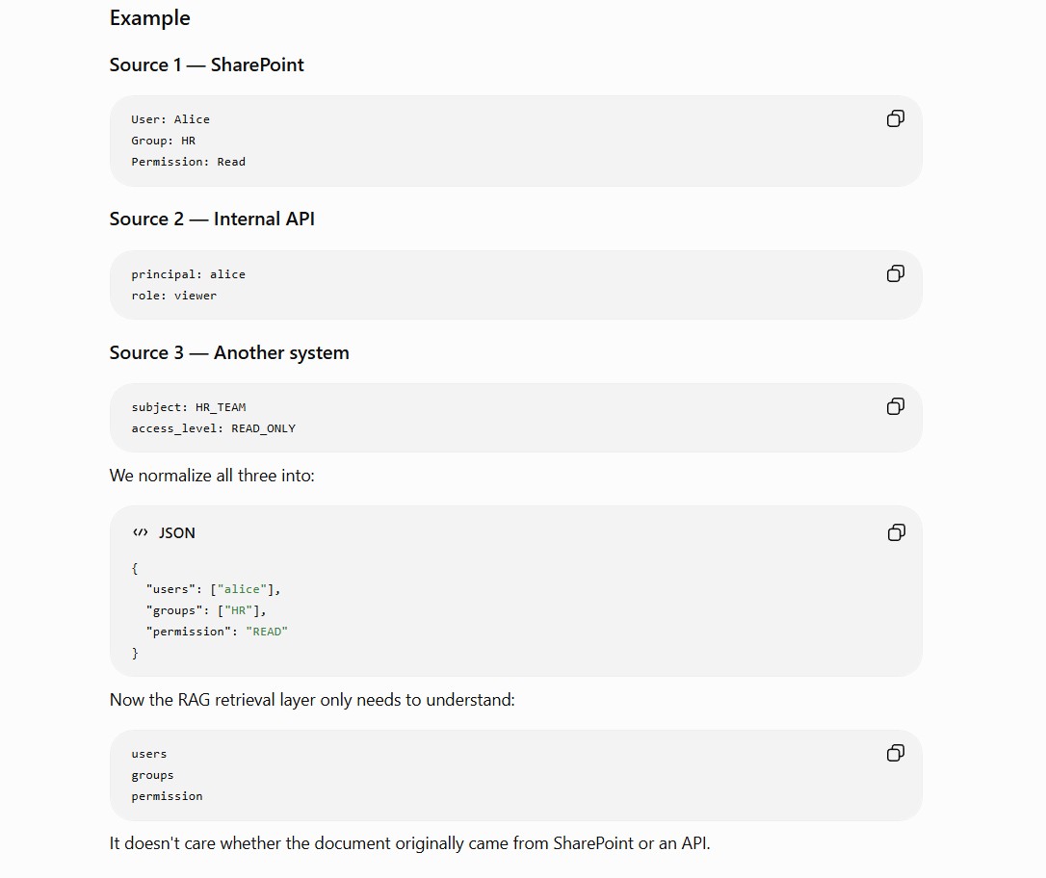Click the 'We normalize all three into' text

(x=212, y=476)
